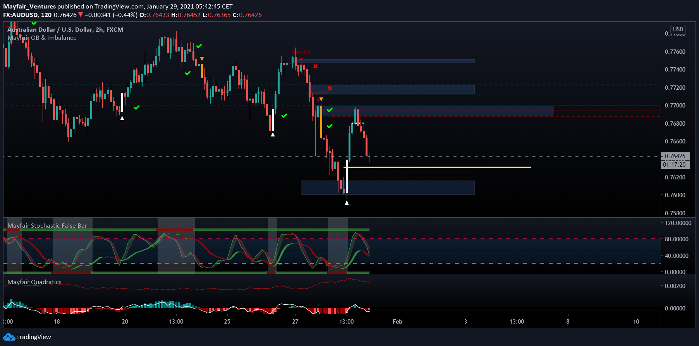The image size is (699, 346).
Task: Click the white up-triangle marker before date 27
Action: pyautogui.click(x=273, y=134)
